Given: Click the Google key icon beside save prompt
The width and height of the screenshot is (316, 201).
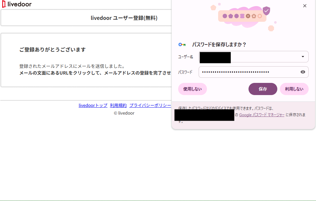Looking at the screenshot, I should [x=182, y=44].
